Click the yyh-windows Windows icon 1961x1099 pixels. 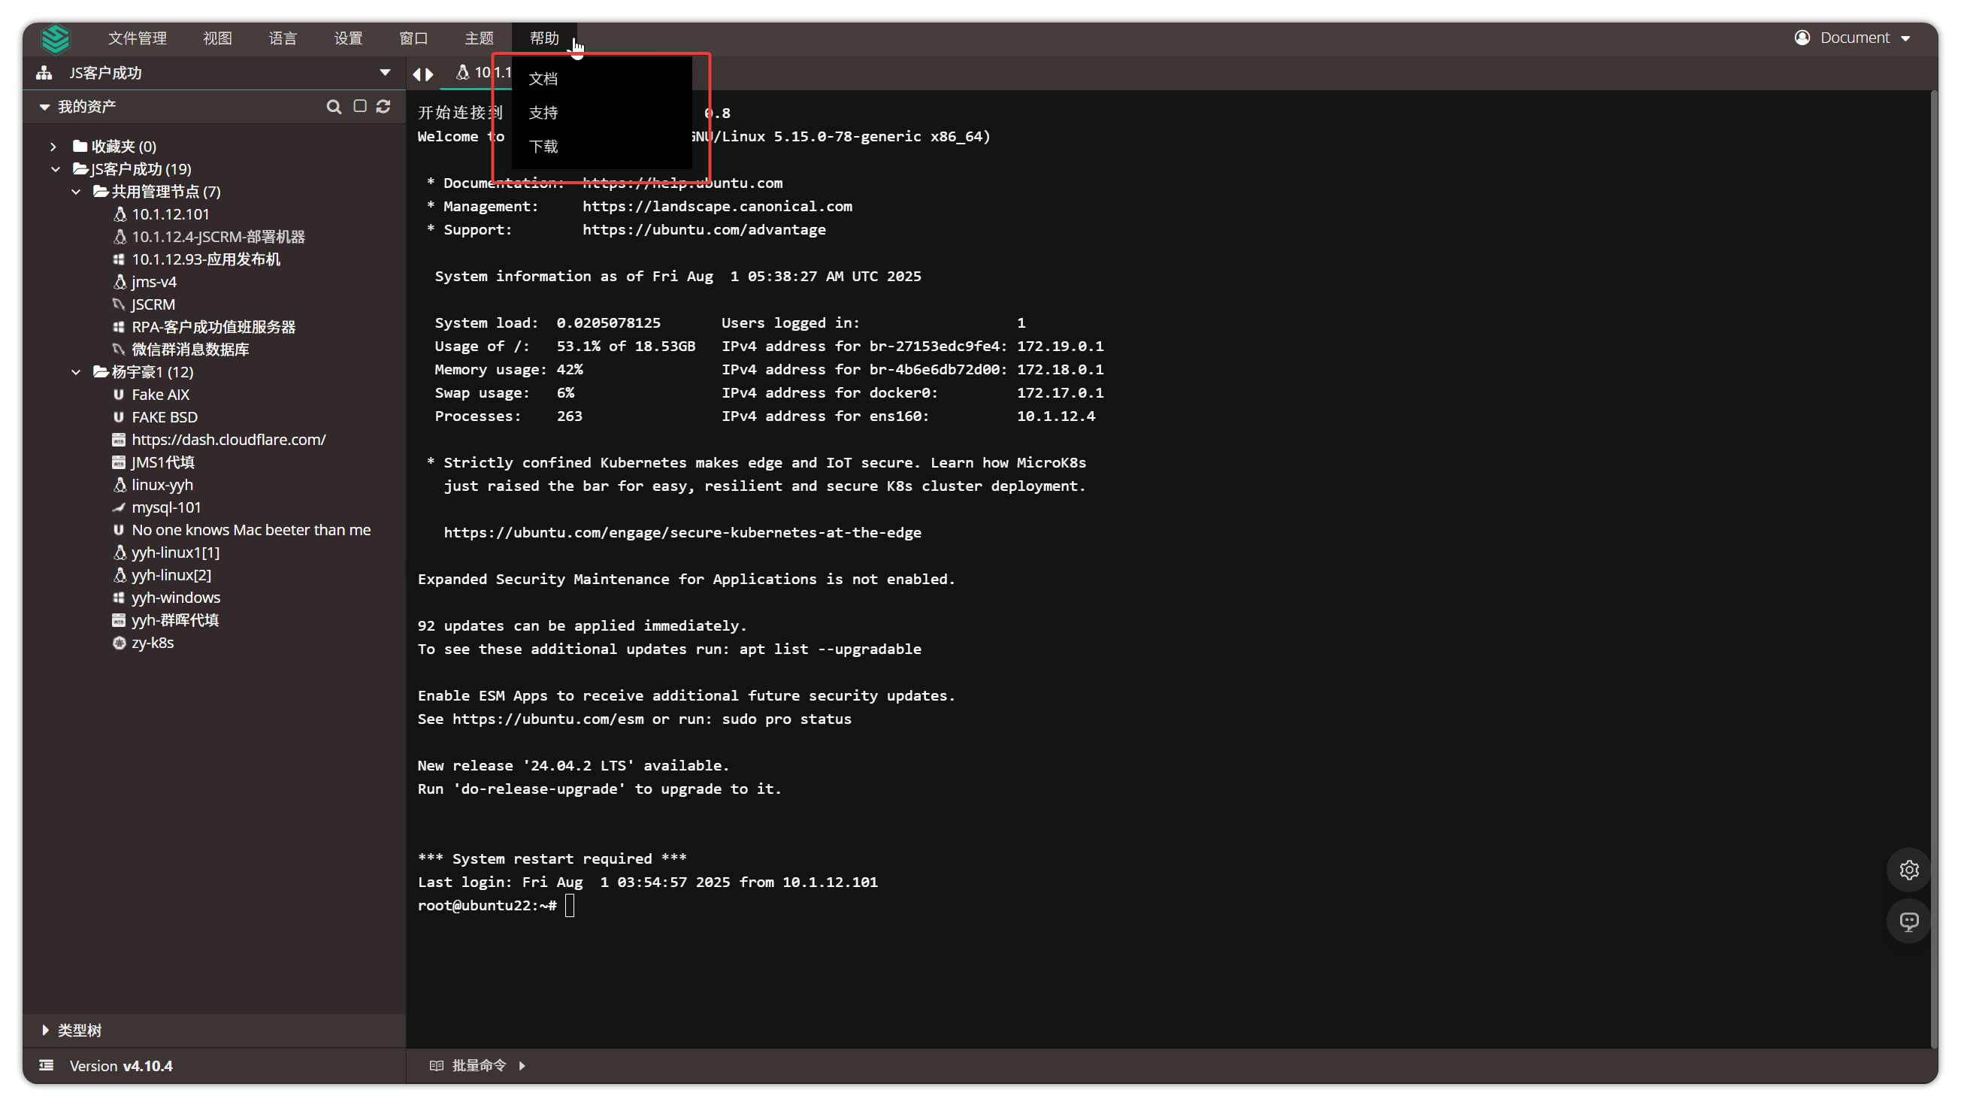[x=119, y=598]
